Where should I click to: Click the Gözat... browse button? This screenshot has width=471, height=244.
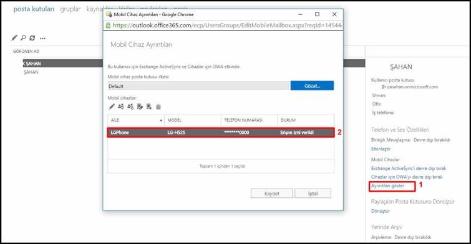tap(312, 86)
